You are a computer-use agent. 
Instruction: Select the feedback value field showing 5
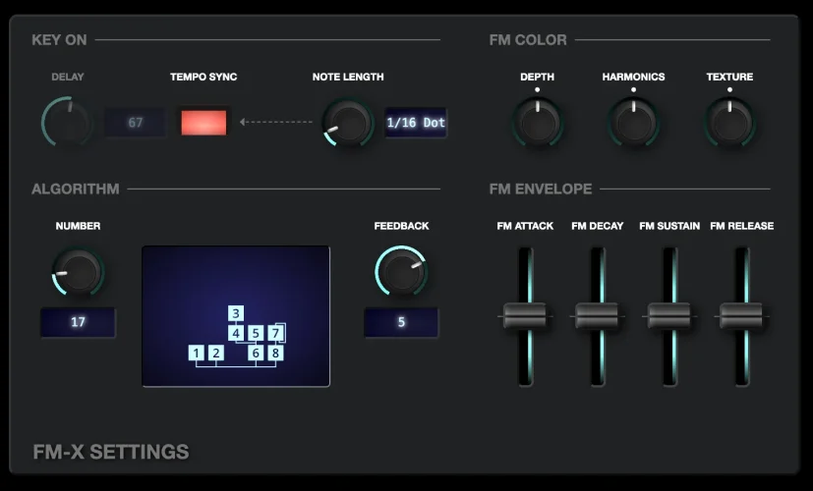(x=401, y=321)
